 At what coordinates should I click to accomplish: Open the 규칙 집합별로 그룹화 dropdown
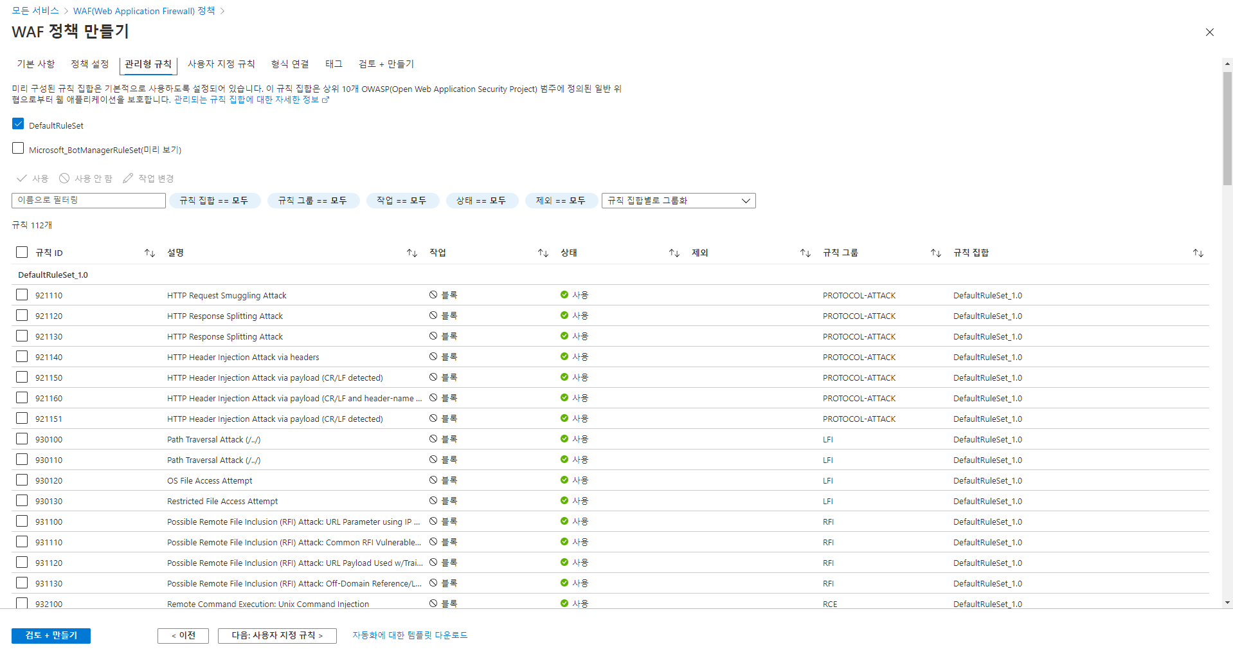pos(678,201)
